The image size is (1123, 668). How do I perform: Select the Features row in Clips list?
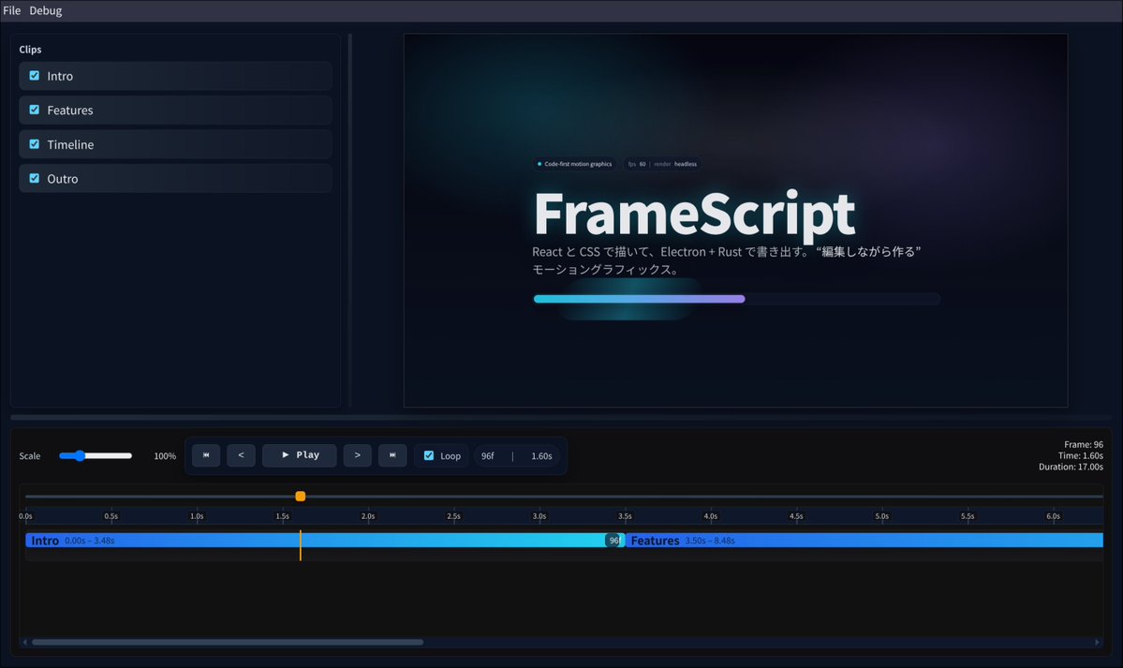coord(175,111)
